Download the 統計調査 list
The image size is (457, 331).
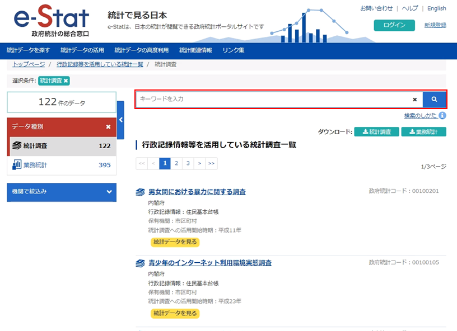tap(376, 132)
